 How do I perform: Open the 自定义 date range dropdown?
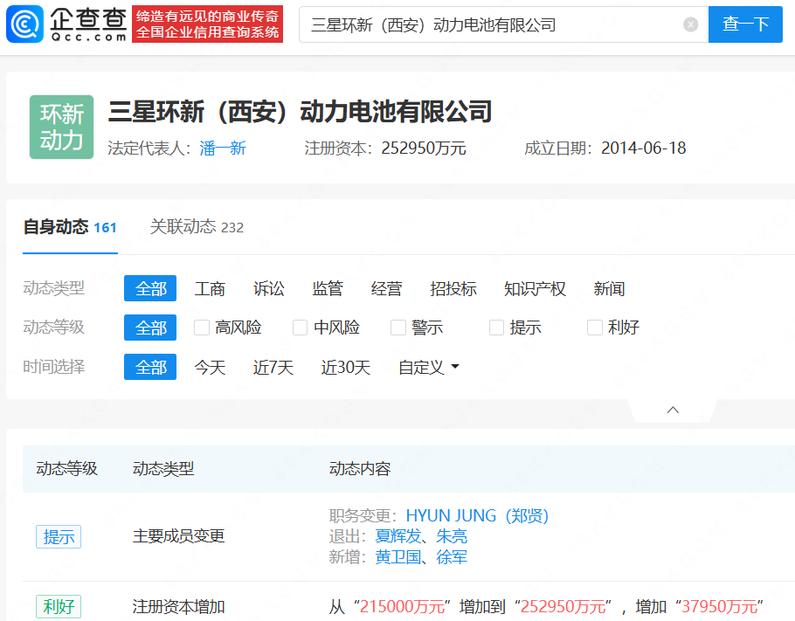tap(427, 367)
